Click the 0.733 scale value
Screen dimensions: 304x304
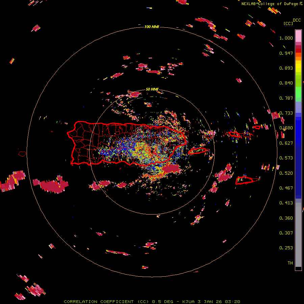pyautogui.click(x=286, y=113)
